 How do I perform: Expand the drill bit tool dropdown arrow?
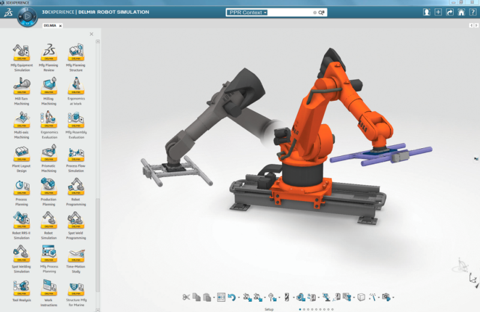(x=294, y=298)
